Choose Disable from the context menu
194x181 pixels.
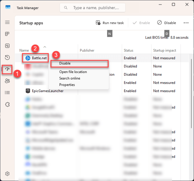[65, 63]
